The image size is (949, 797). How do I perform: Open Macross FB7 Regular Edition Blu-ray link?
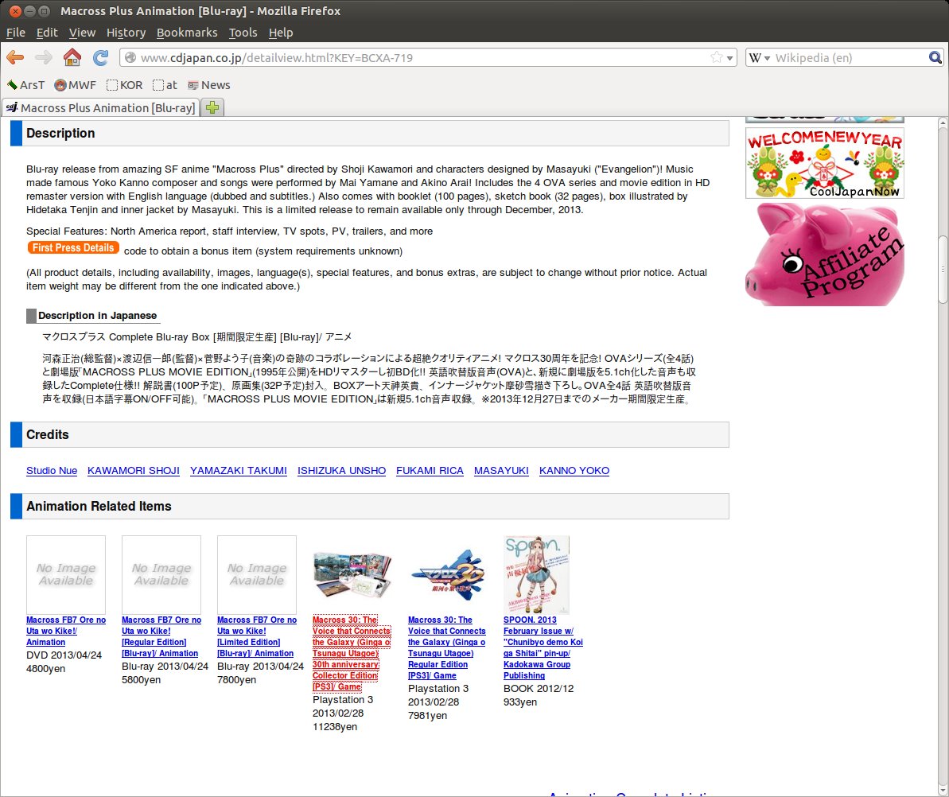tap(161, 636)
